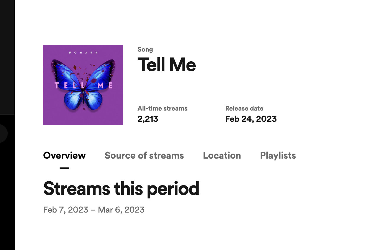
Task: Click the 2,213 stream count value
Action: click(x=148, y=119)
